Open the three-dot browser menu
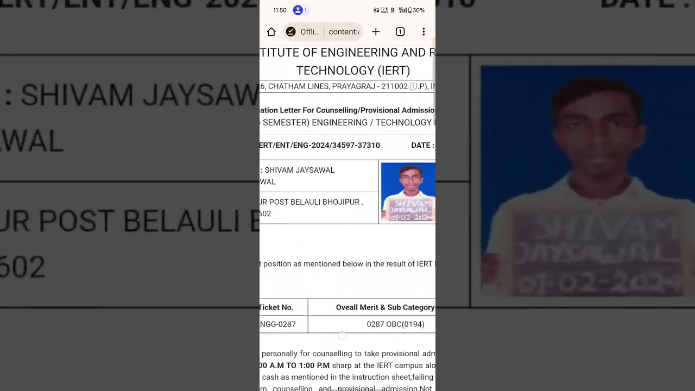 [424, 32]
